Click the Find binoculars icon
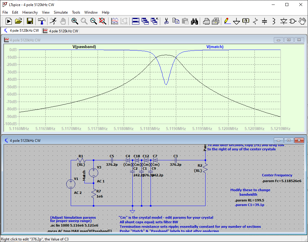The width and height of the screenshot is (308, 242). click(194, 21)
